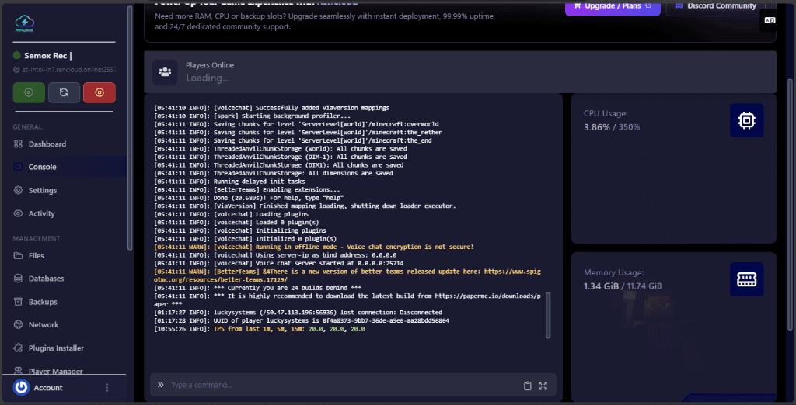The width and height of the screenshot is (796, 405).
Task: Click the MANAGEMENT section heading
Action: tap(37, 239)
